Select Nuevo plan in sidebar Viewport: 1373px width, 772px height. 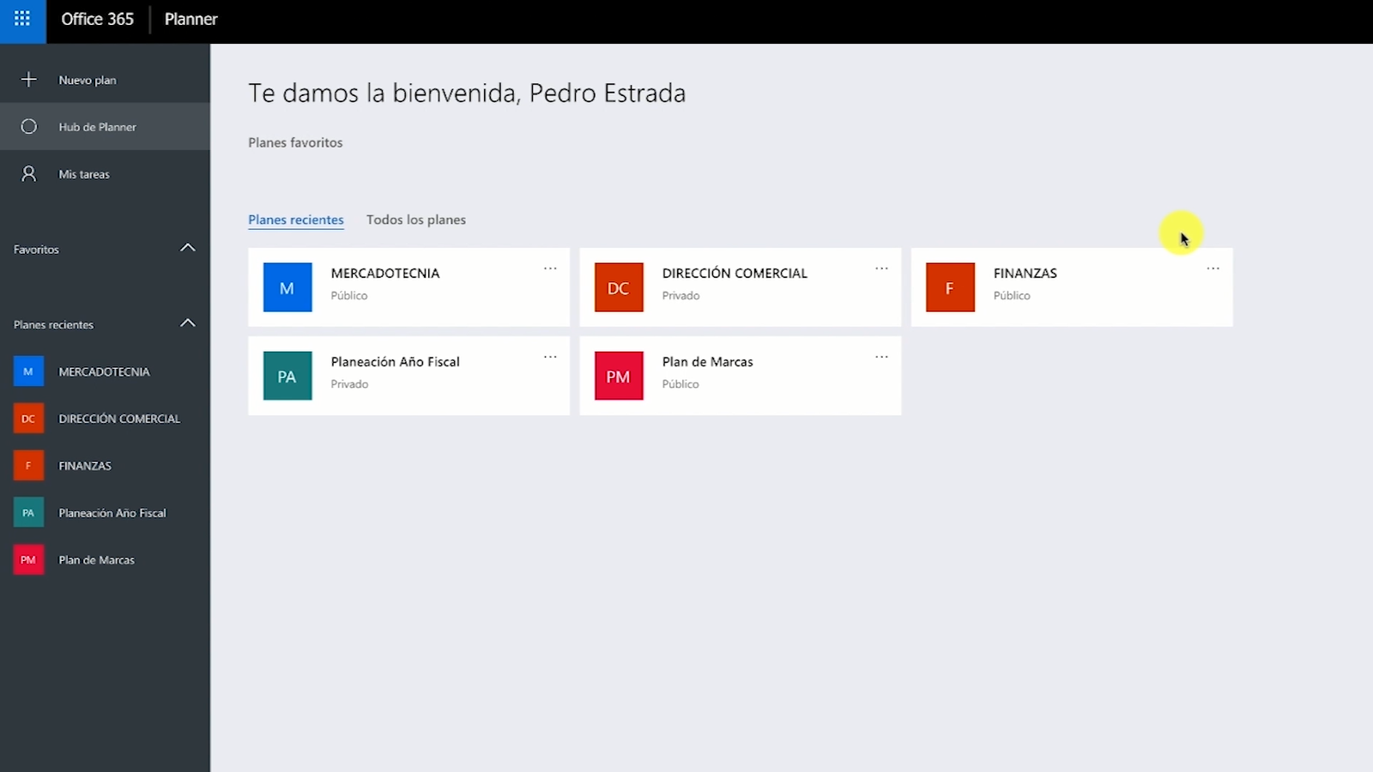tap(105, 80)
